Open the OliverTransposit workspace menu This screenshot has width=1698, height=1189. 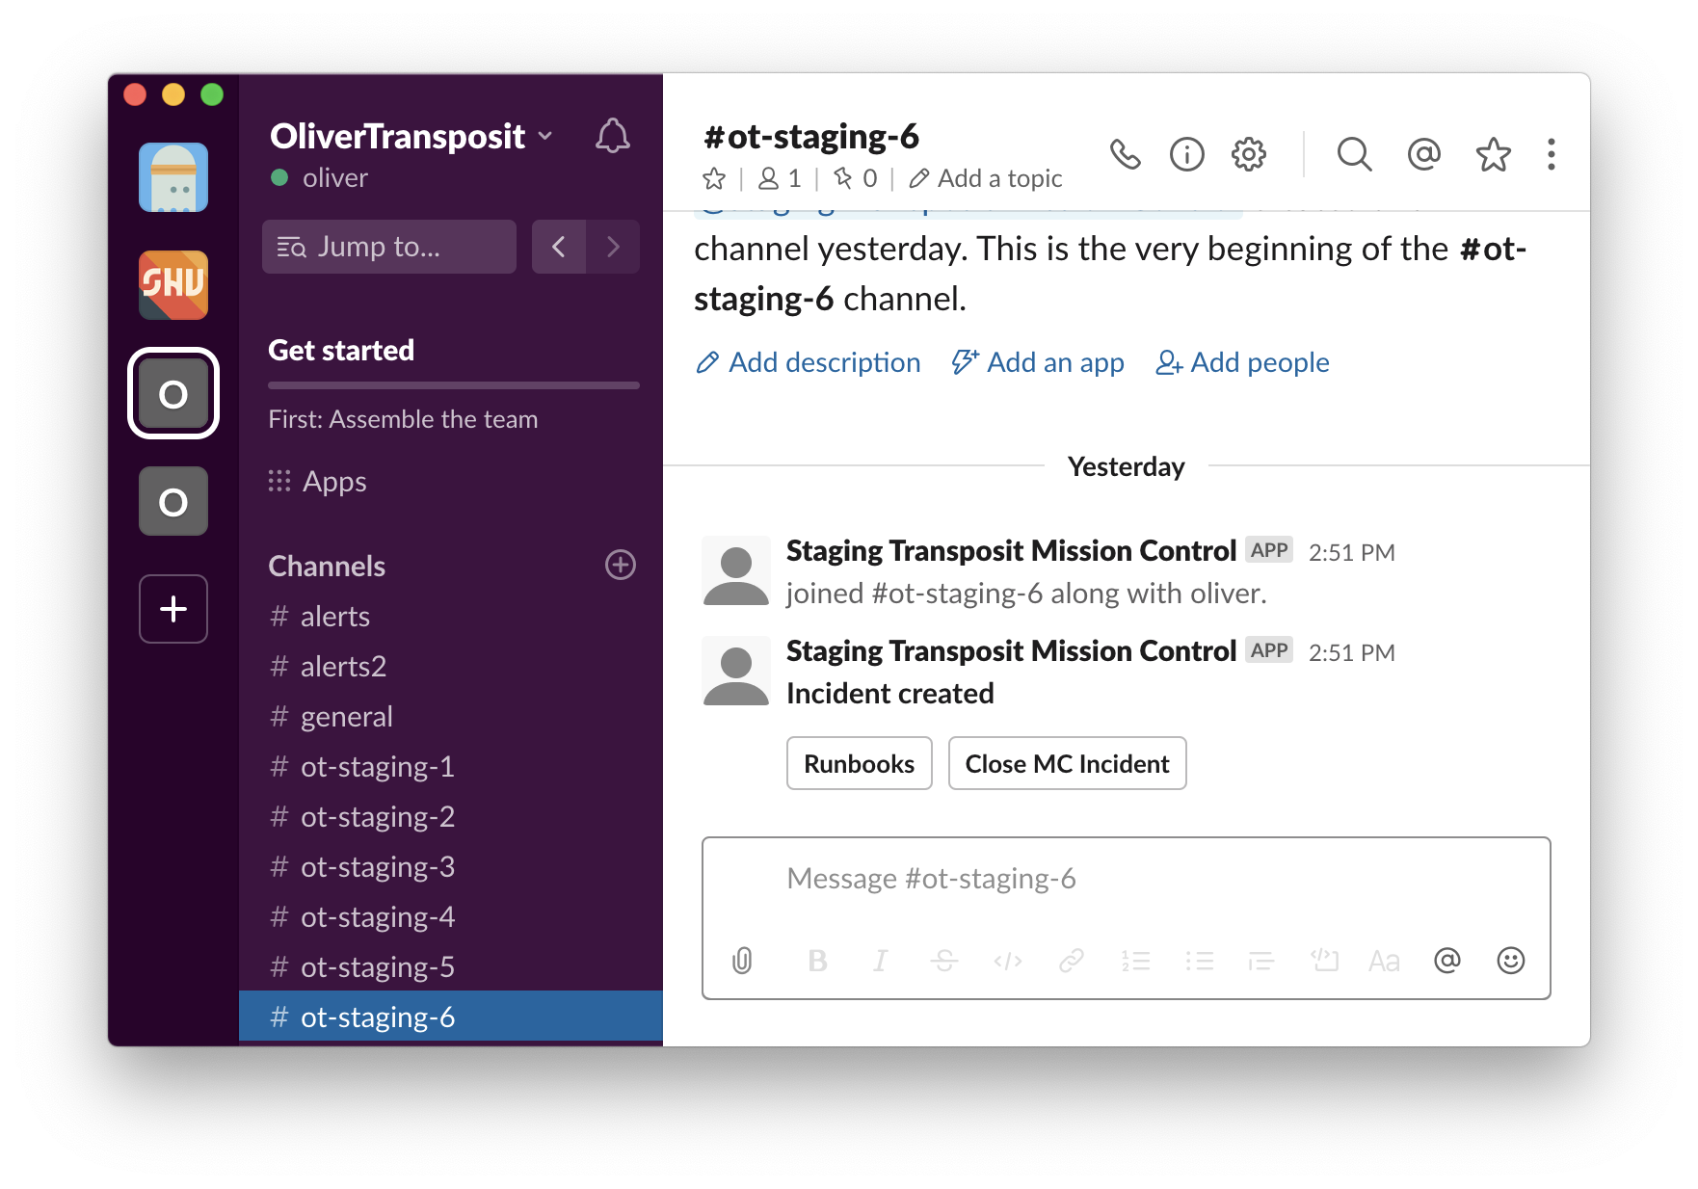[411, 136]
